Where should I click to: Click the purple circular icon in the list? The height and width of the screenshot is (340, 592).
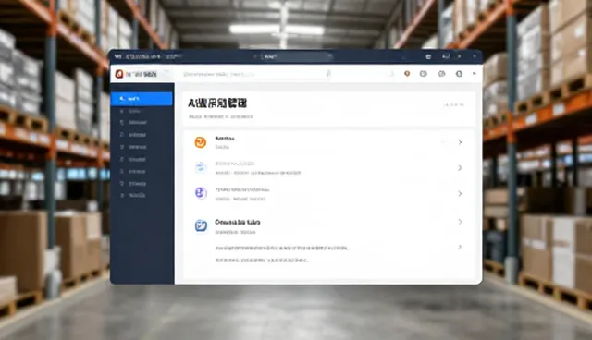coord(201,193)
